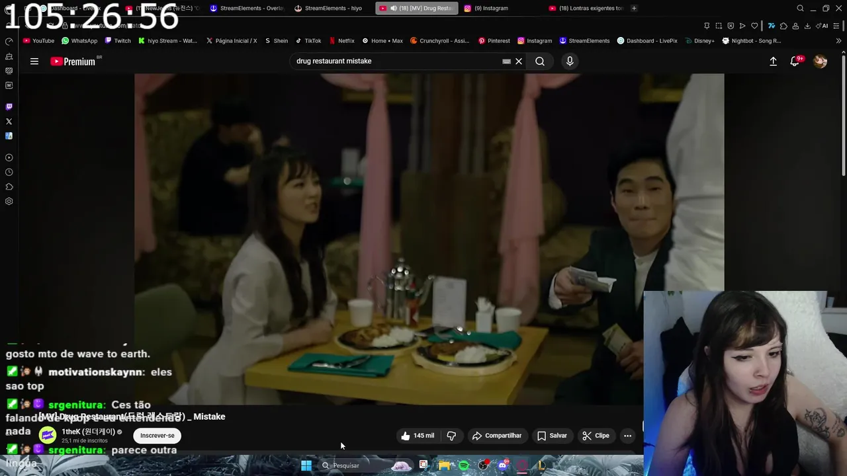Open the account avatar menu
The image size is (847, 476).
pos(821,61)
